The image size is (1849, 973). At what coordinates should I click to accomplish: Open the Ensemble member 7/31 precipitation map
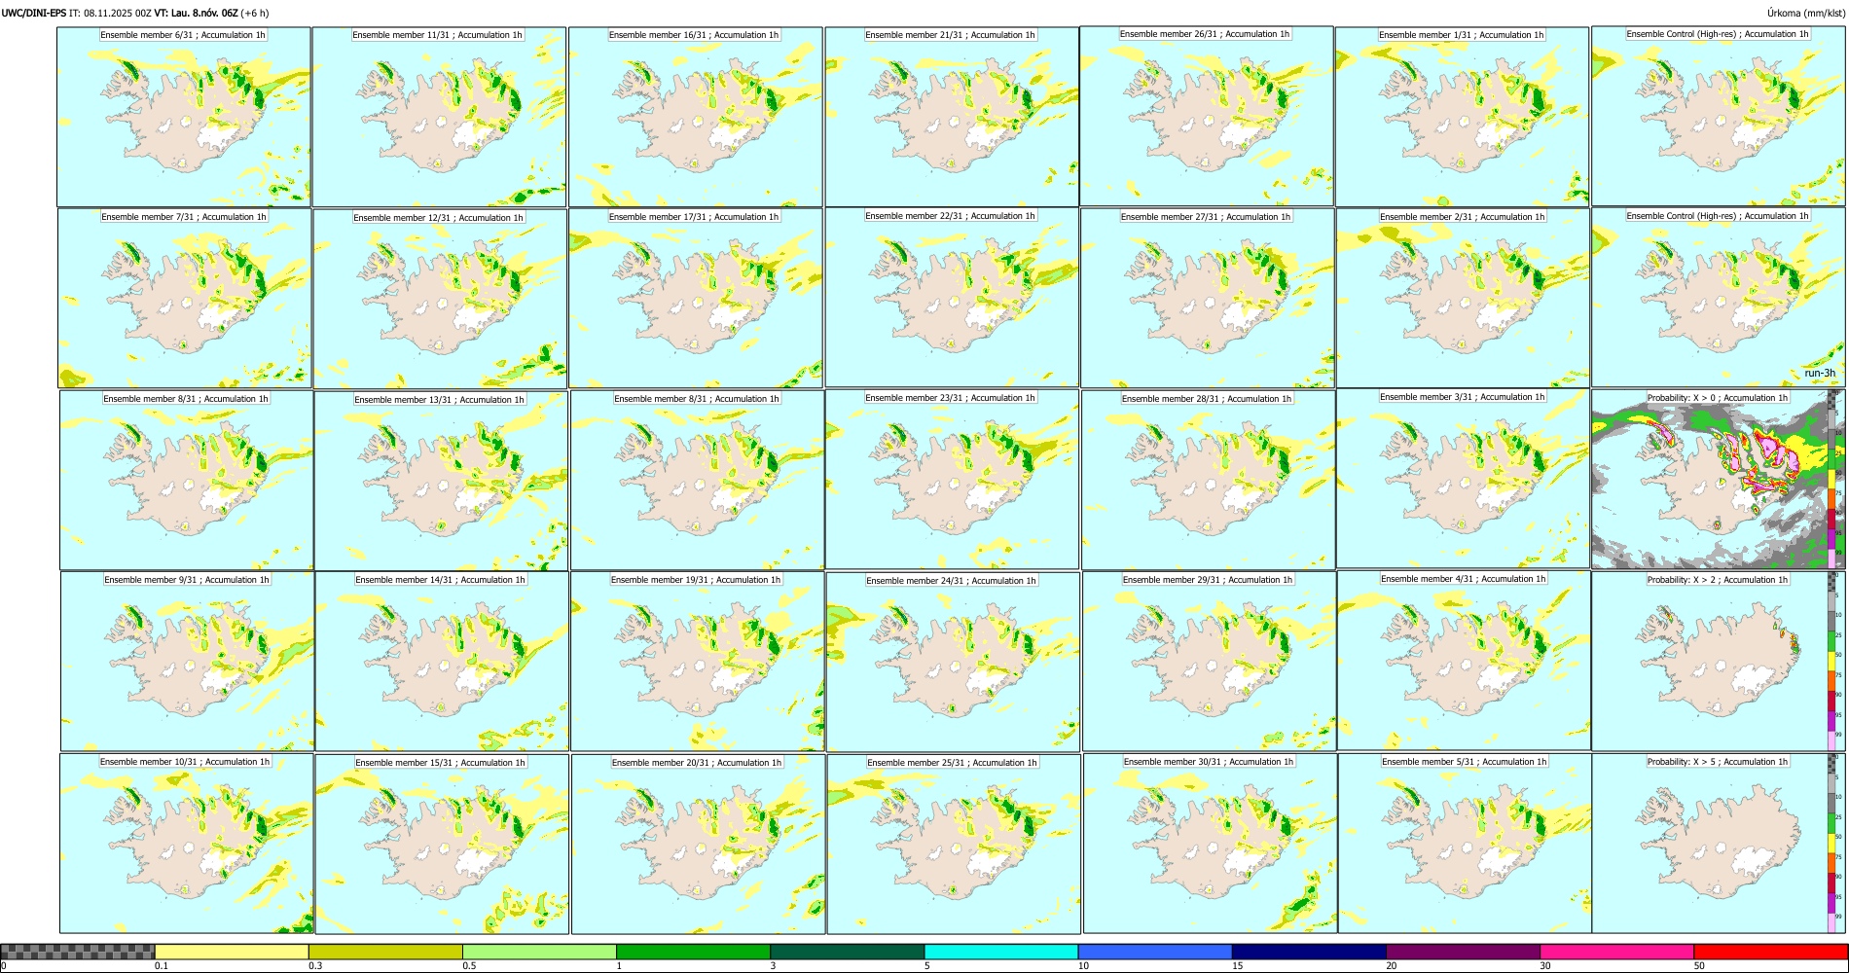185,299
